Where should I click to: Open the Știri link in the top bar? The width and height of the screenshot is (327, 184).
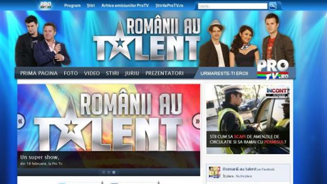click(91, 6)
